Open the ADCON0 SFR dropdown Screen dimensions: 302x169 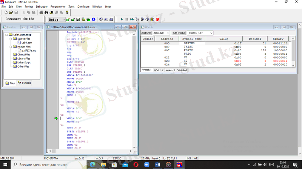pos(168,33)
